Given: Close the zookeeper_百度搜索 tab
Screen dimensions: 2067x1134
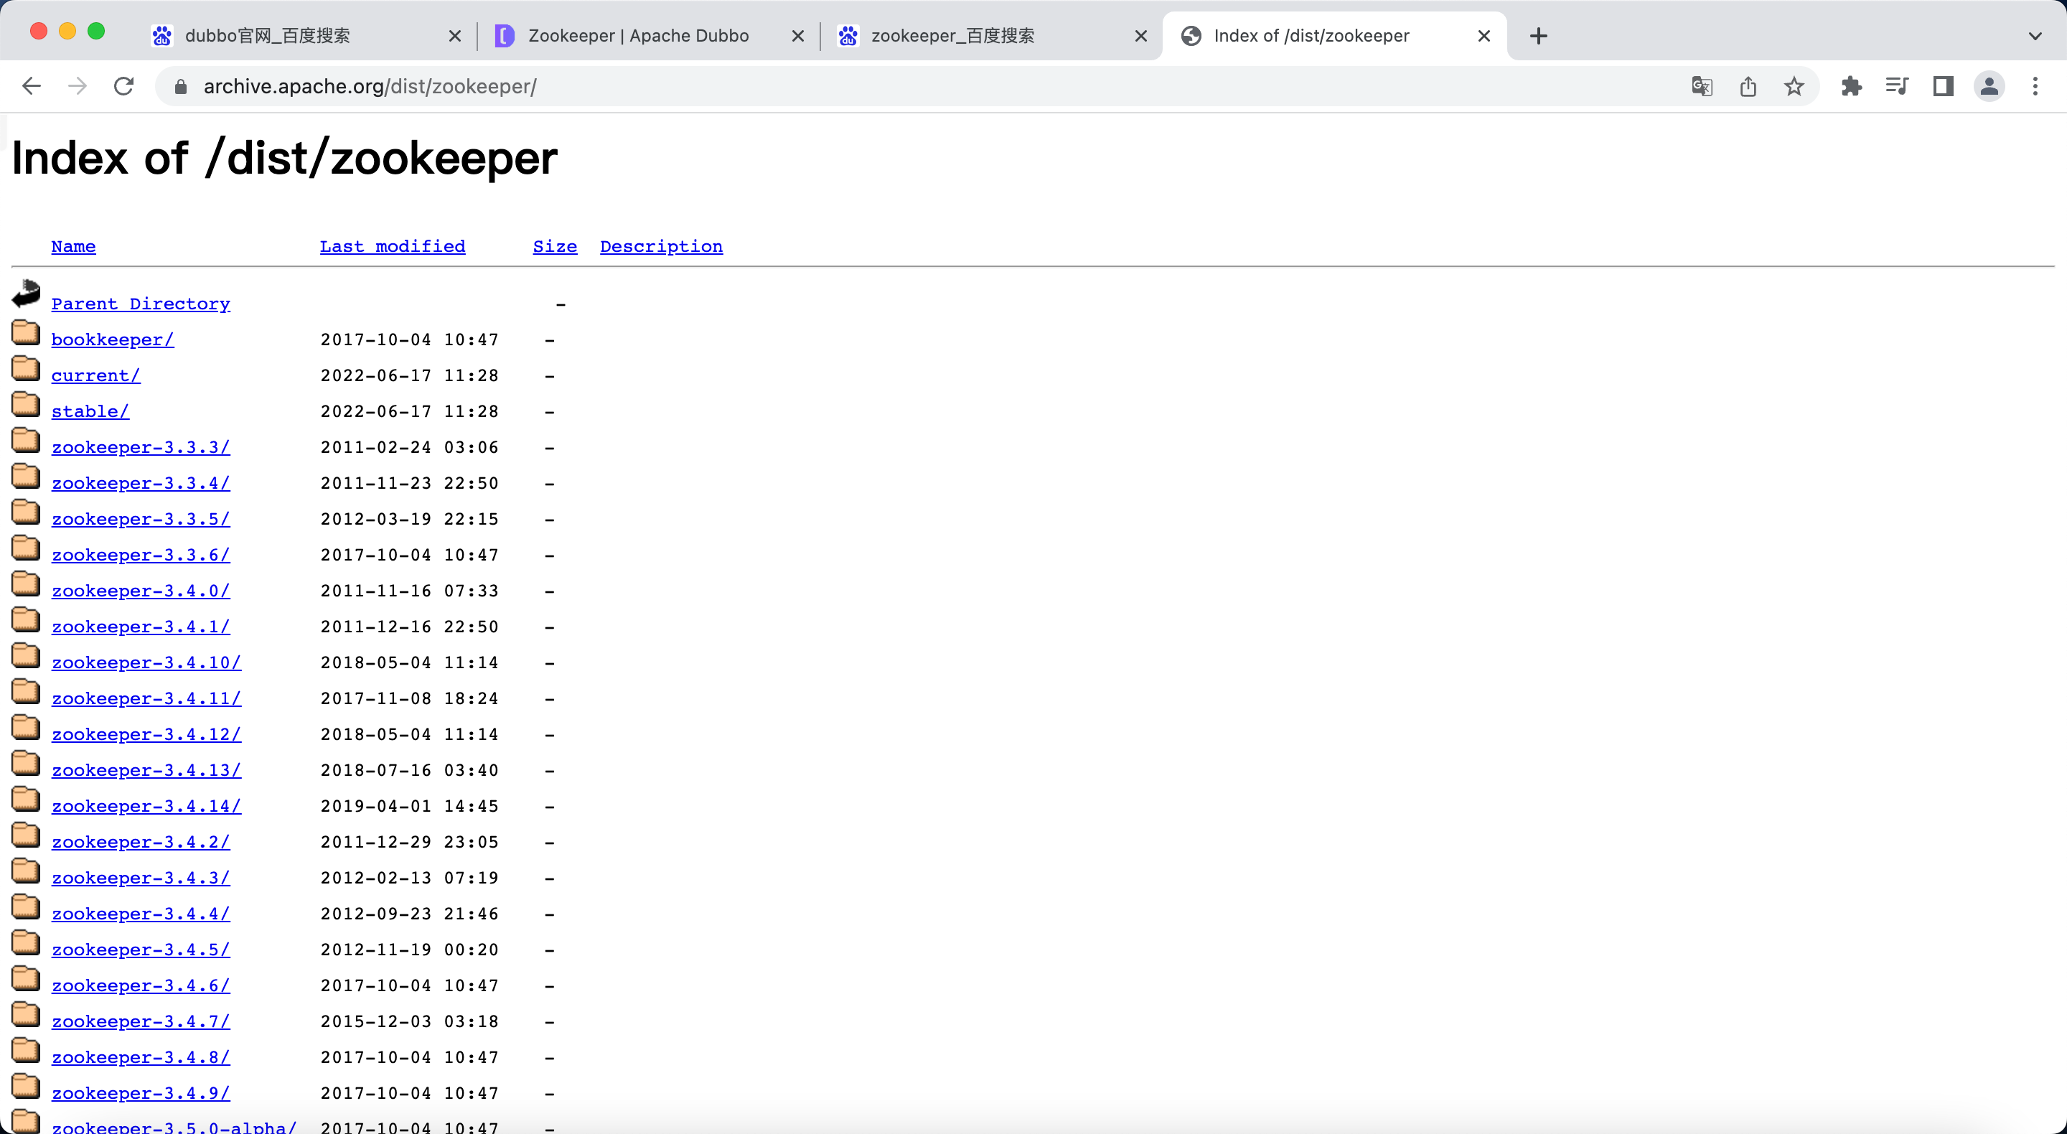Looking at the screenshot, I should tap(1140, 36).
